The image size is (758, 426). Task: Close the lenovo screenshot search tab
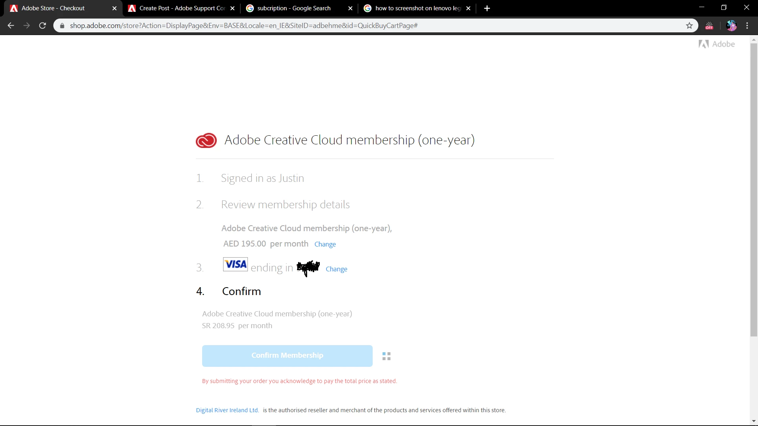pos(468,8)
